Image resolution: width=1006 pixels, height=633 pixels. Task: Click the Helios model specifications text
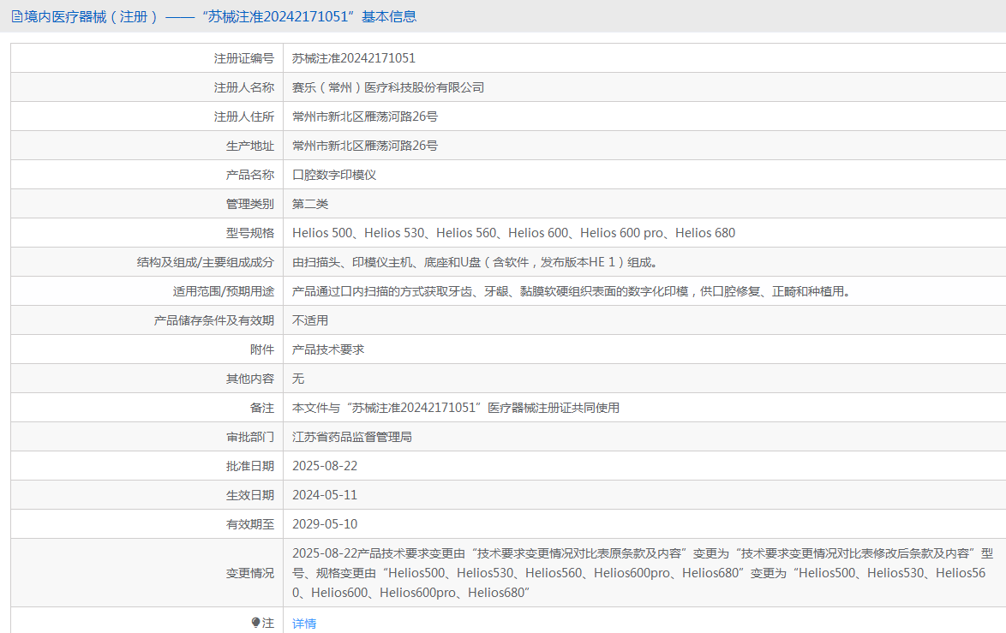coord(513,233)
